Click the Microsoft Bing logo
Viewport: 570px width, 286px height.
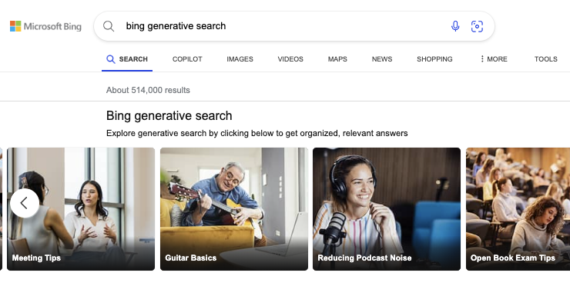45,26
